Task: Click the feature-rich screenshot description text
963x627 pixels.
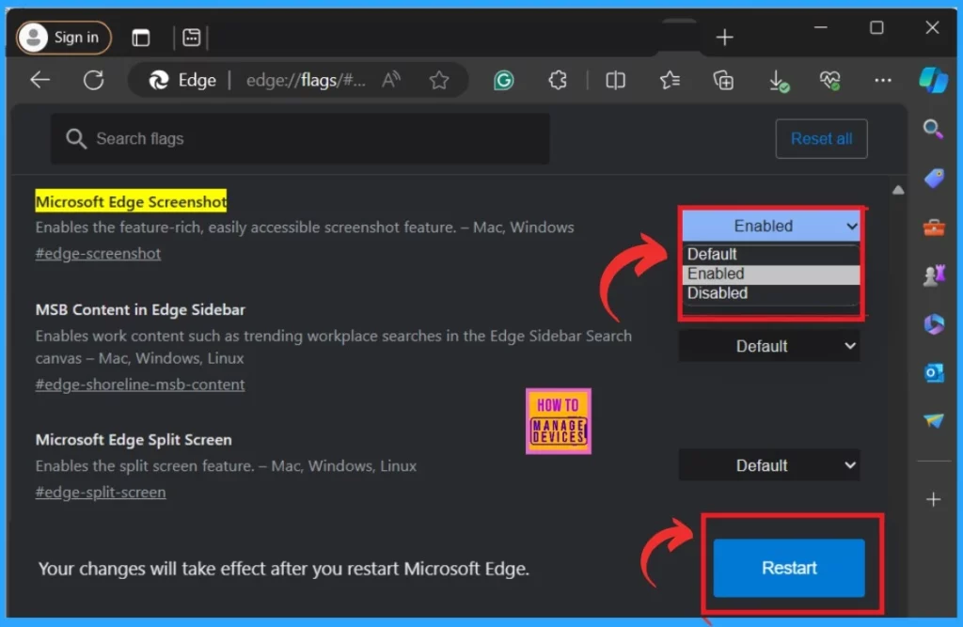Action: pyautogui.click(x=305, y=227)
